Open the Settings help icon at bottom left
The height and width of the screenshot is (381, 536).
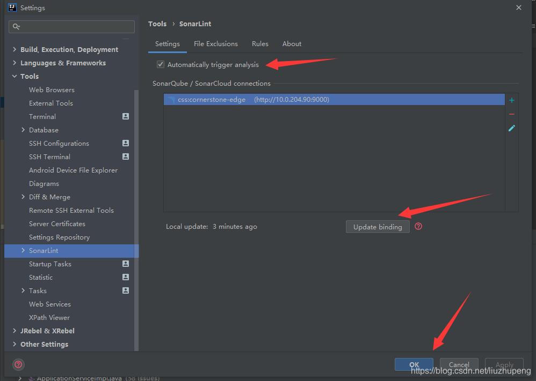tap(18, 364)
